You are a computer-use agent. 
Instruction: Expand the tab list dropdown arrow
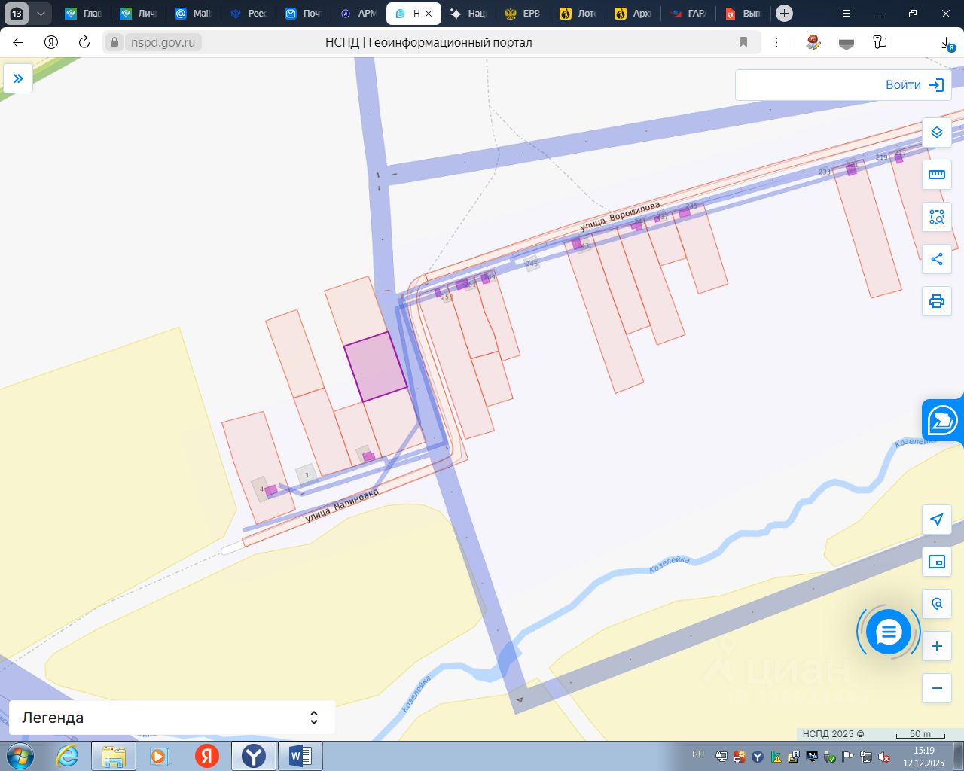(41, 14)
